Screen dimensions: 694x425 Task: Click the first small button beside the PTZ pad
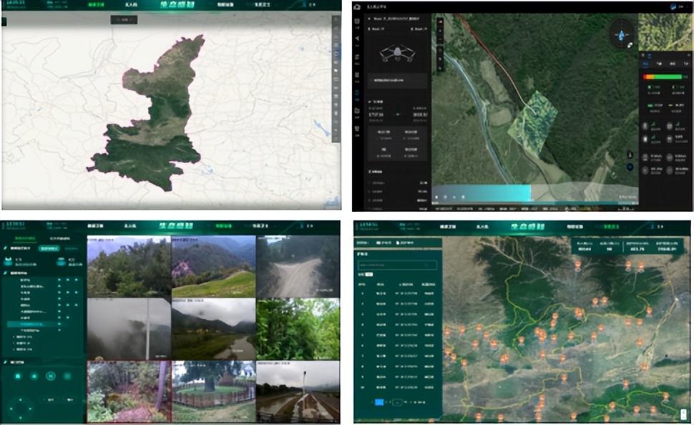click(51, 400)
